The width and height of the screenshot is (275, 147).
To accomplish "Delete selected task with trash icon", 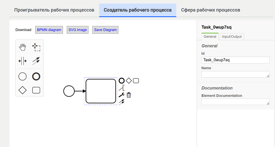I will [x=129, y=95].
